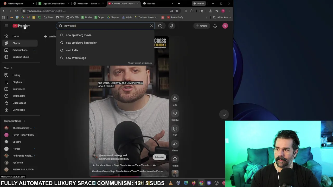Switch to Copy of Conspiracy tab
Screen dimensions: 333x187
pyautogui.click(x=53, y=4)
